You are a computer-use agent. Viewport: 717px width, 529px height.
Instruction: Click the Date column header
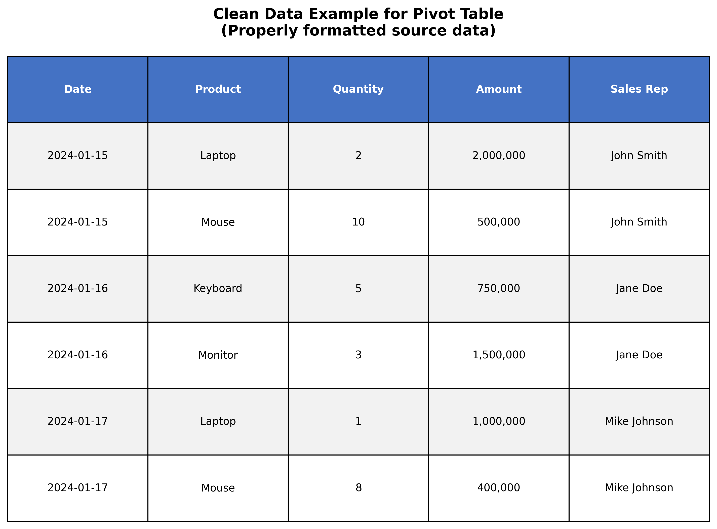click(78, 89)
